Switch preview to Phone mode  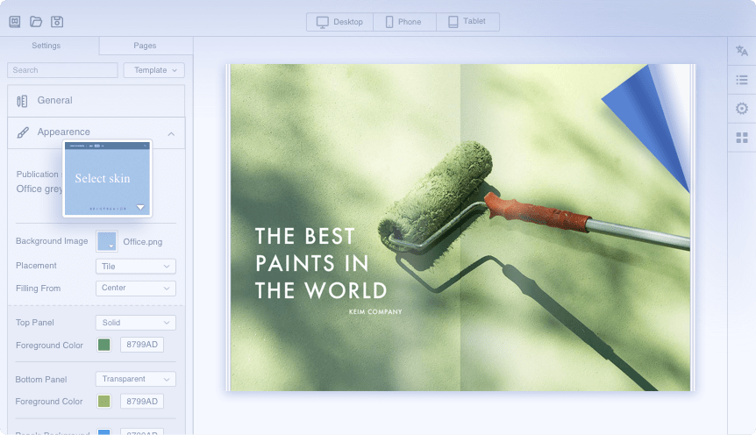[x=403, y=22]
